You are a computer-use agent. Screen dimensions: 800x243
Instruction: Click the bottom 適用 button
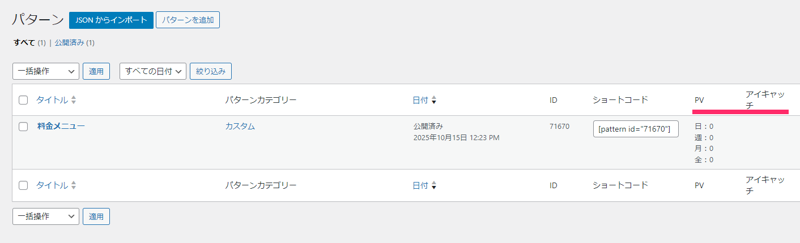point(96,216)
